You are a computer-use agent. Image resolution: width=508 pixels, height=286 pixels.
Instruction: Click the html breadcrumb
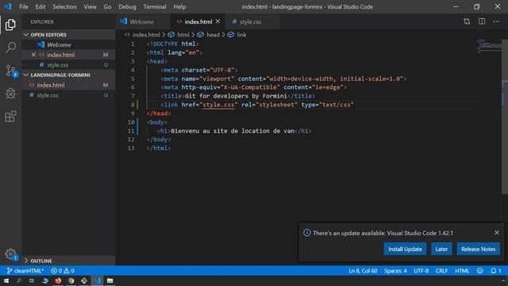[183, 35]
